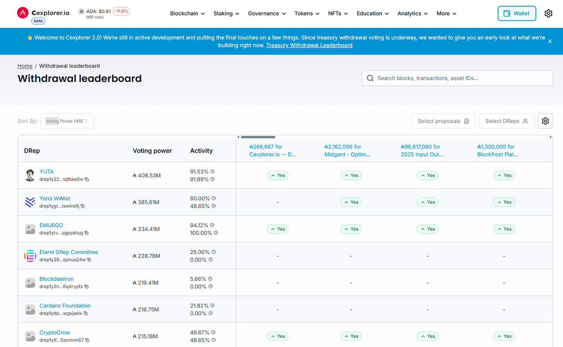Click the -11.8% price change badge
Viewport: 563px width, 347px height.
(121, 11)
